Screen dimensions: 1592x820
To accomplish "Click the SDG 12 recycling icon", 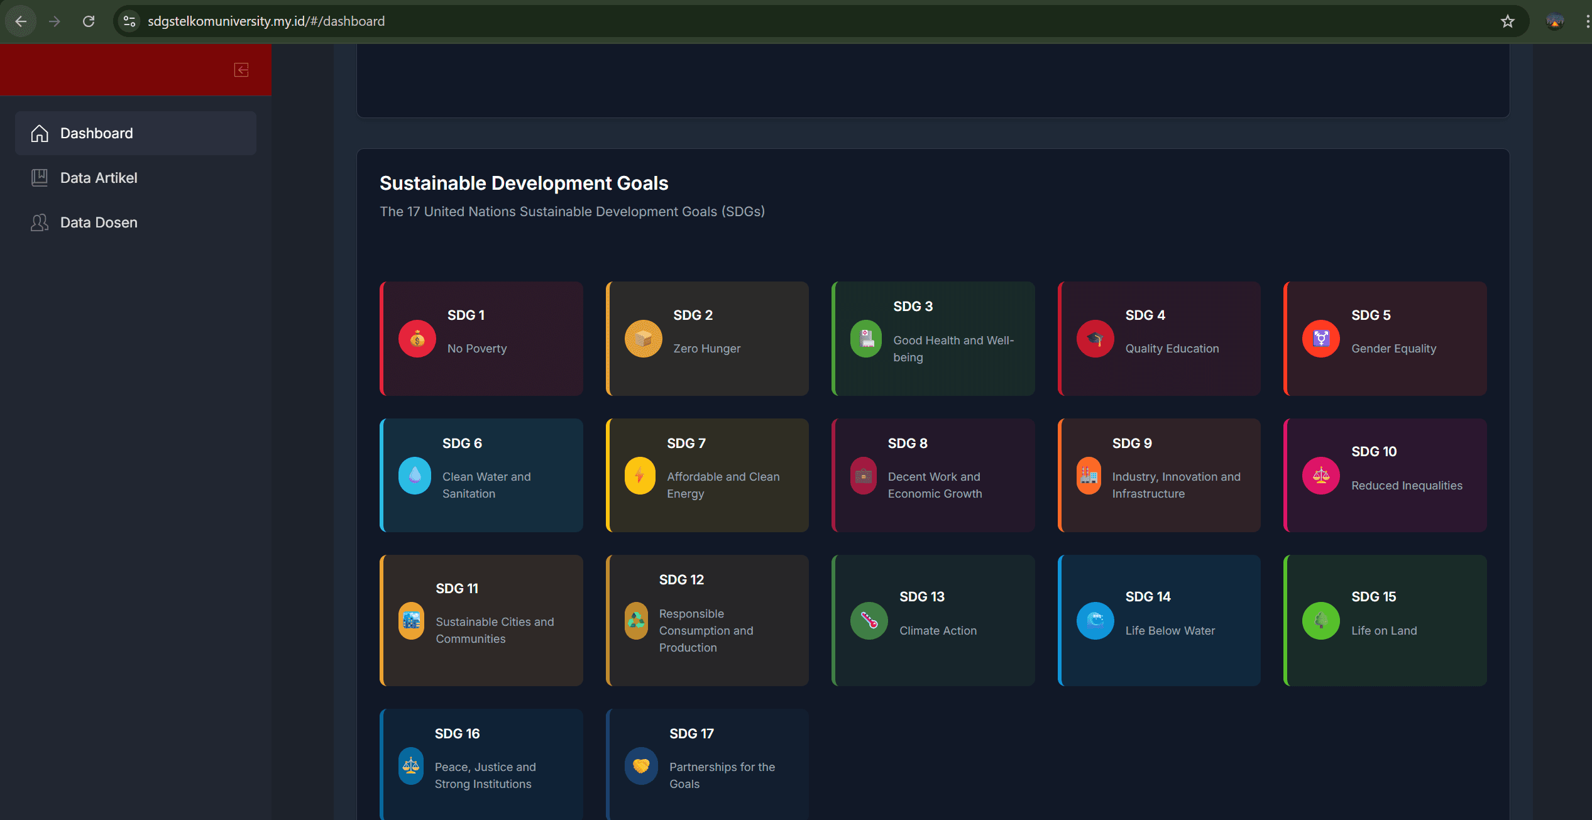I will click(x=636, y=621).
